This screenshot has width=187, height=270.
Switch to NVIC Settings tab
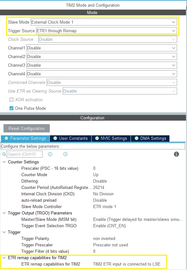111,138
